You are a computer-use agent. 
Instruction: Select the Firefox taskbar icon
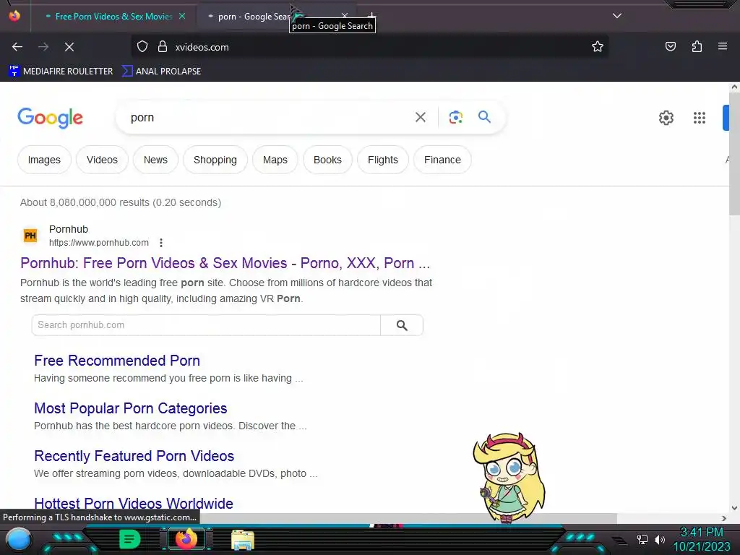tap(186, 539)
